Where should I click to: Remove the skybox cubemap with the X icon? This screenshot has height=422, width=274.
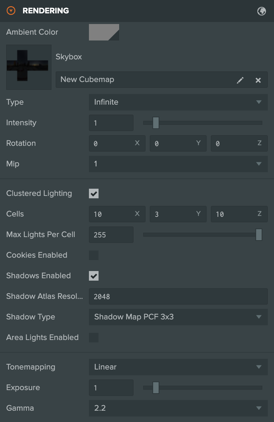pyautogui.click(x=258, y=80)
